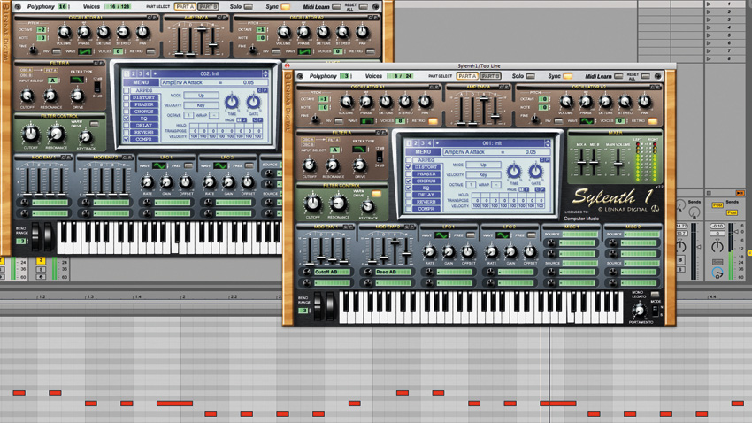Click Oscillator A1 Detune knob in front window

(386, 102)
